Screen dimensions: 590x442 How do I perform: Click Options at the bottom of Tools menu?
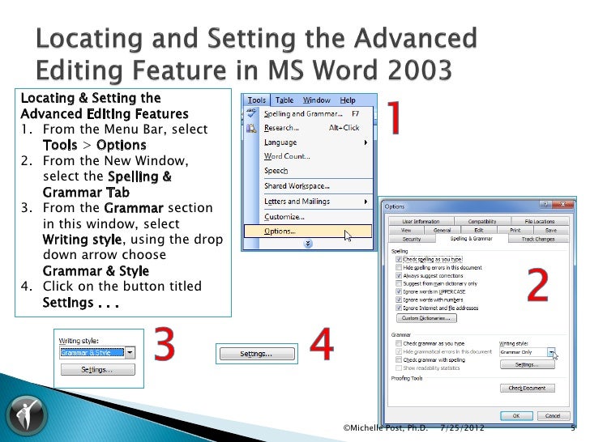[x=308, y=232]
